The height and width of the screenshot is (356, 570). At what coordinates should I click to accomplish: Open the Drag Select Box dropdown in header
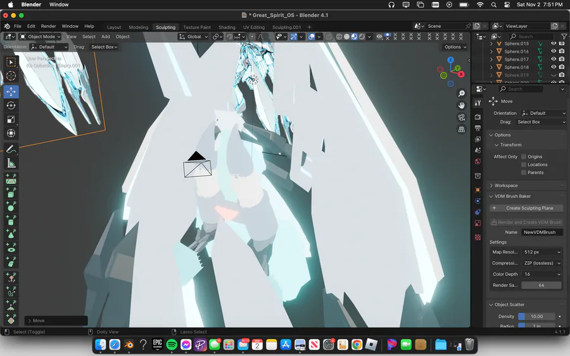pyautogui.click(x=104, y=47)
